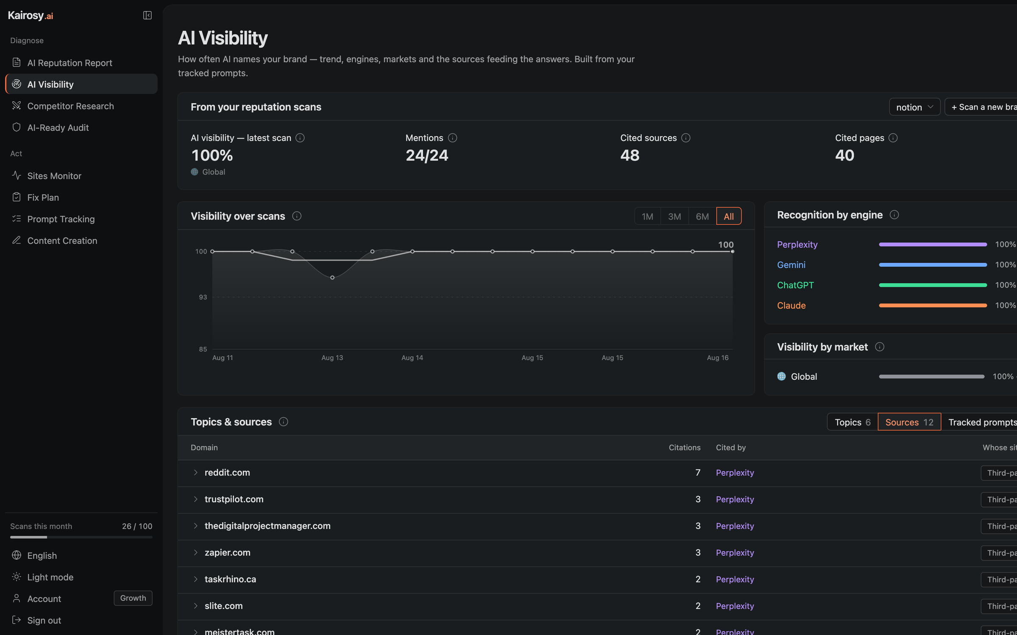Expand the slite.com row

click(195, 606)
